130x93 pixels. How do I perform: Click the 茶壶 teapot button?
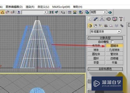(96, 63)
